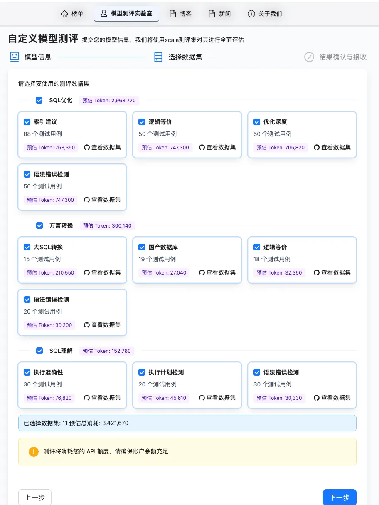Toggle the SQL优化 逻辑等价 checkbox
This screenshot has height=505, width=379.
pyautogui.click(x=142, y=122)
